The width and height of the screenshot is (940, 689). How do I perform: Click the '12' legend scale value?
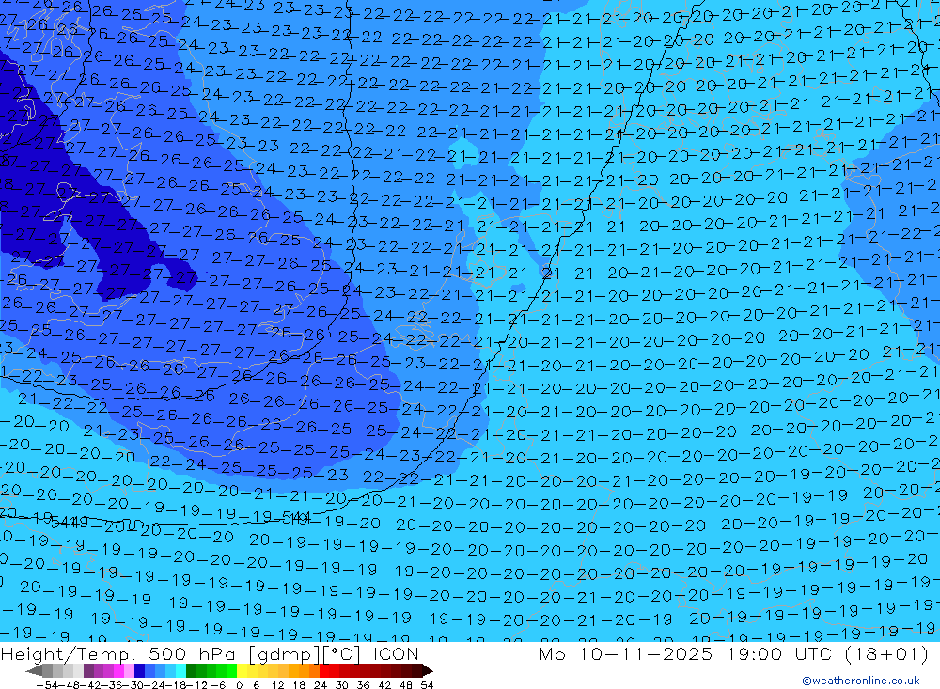278,685
